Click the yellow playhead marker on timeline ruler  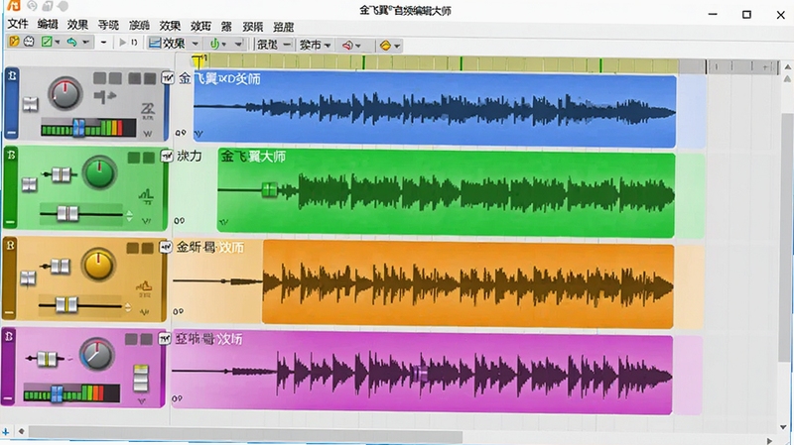pyautogui.click(x=198, y=61)
